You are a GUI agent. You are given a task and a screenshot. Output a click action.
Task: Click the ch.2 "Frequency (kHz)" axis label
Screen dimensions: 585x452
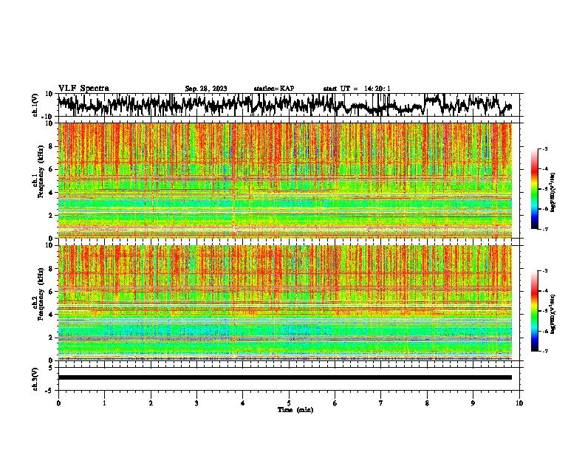pos(40,294)
